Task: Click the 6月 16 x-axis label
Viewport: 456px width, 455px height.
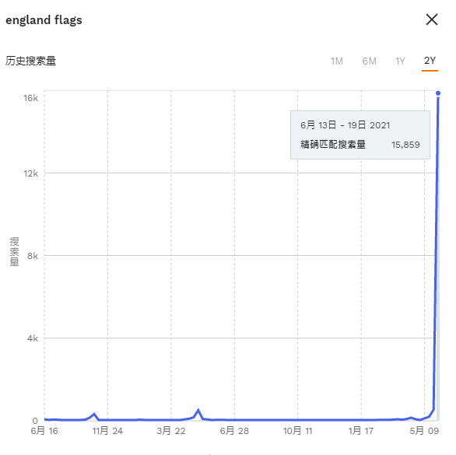Action: tap(44, 431)
